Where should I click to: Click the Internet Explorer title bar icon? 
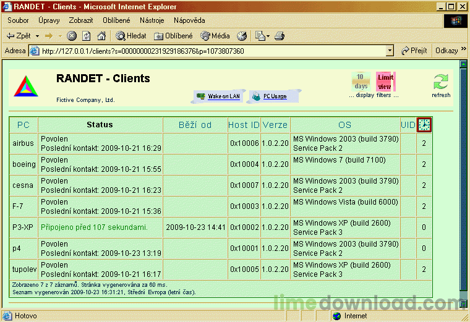pyautogui.click(x=7, y=6)
